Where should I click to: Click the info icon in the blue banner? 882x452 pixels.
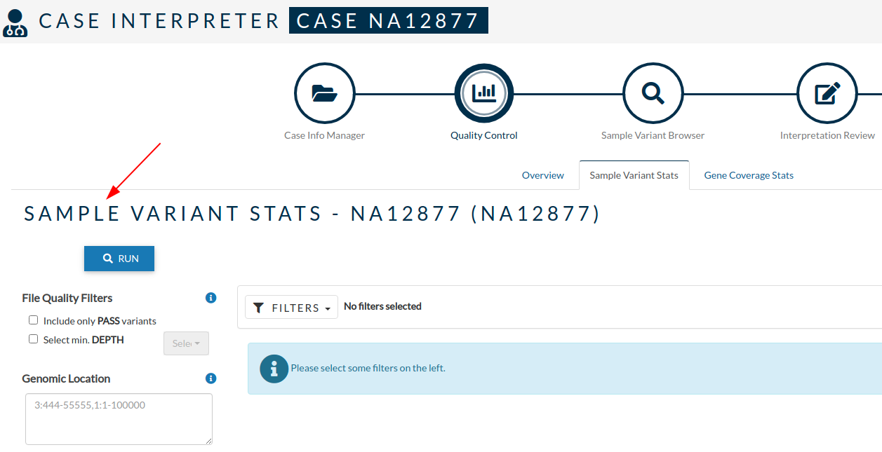click(274, 368)
